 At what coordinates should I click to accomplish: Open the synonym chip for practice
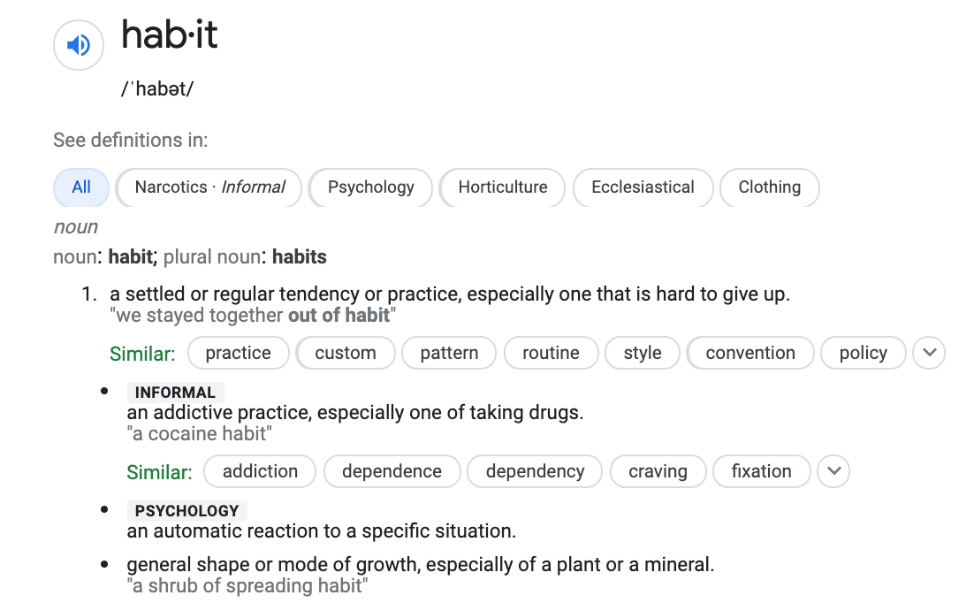click(x=238, y=353)
